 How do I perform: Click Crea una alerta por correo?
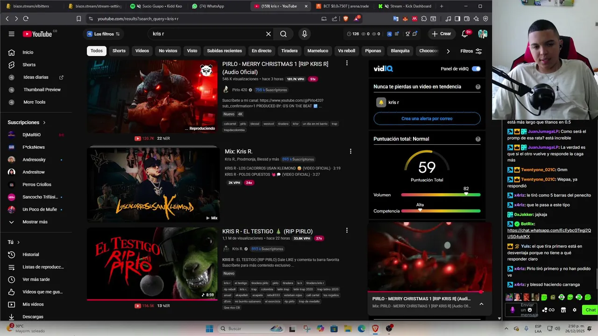(427, 119)
